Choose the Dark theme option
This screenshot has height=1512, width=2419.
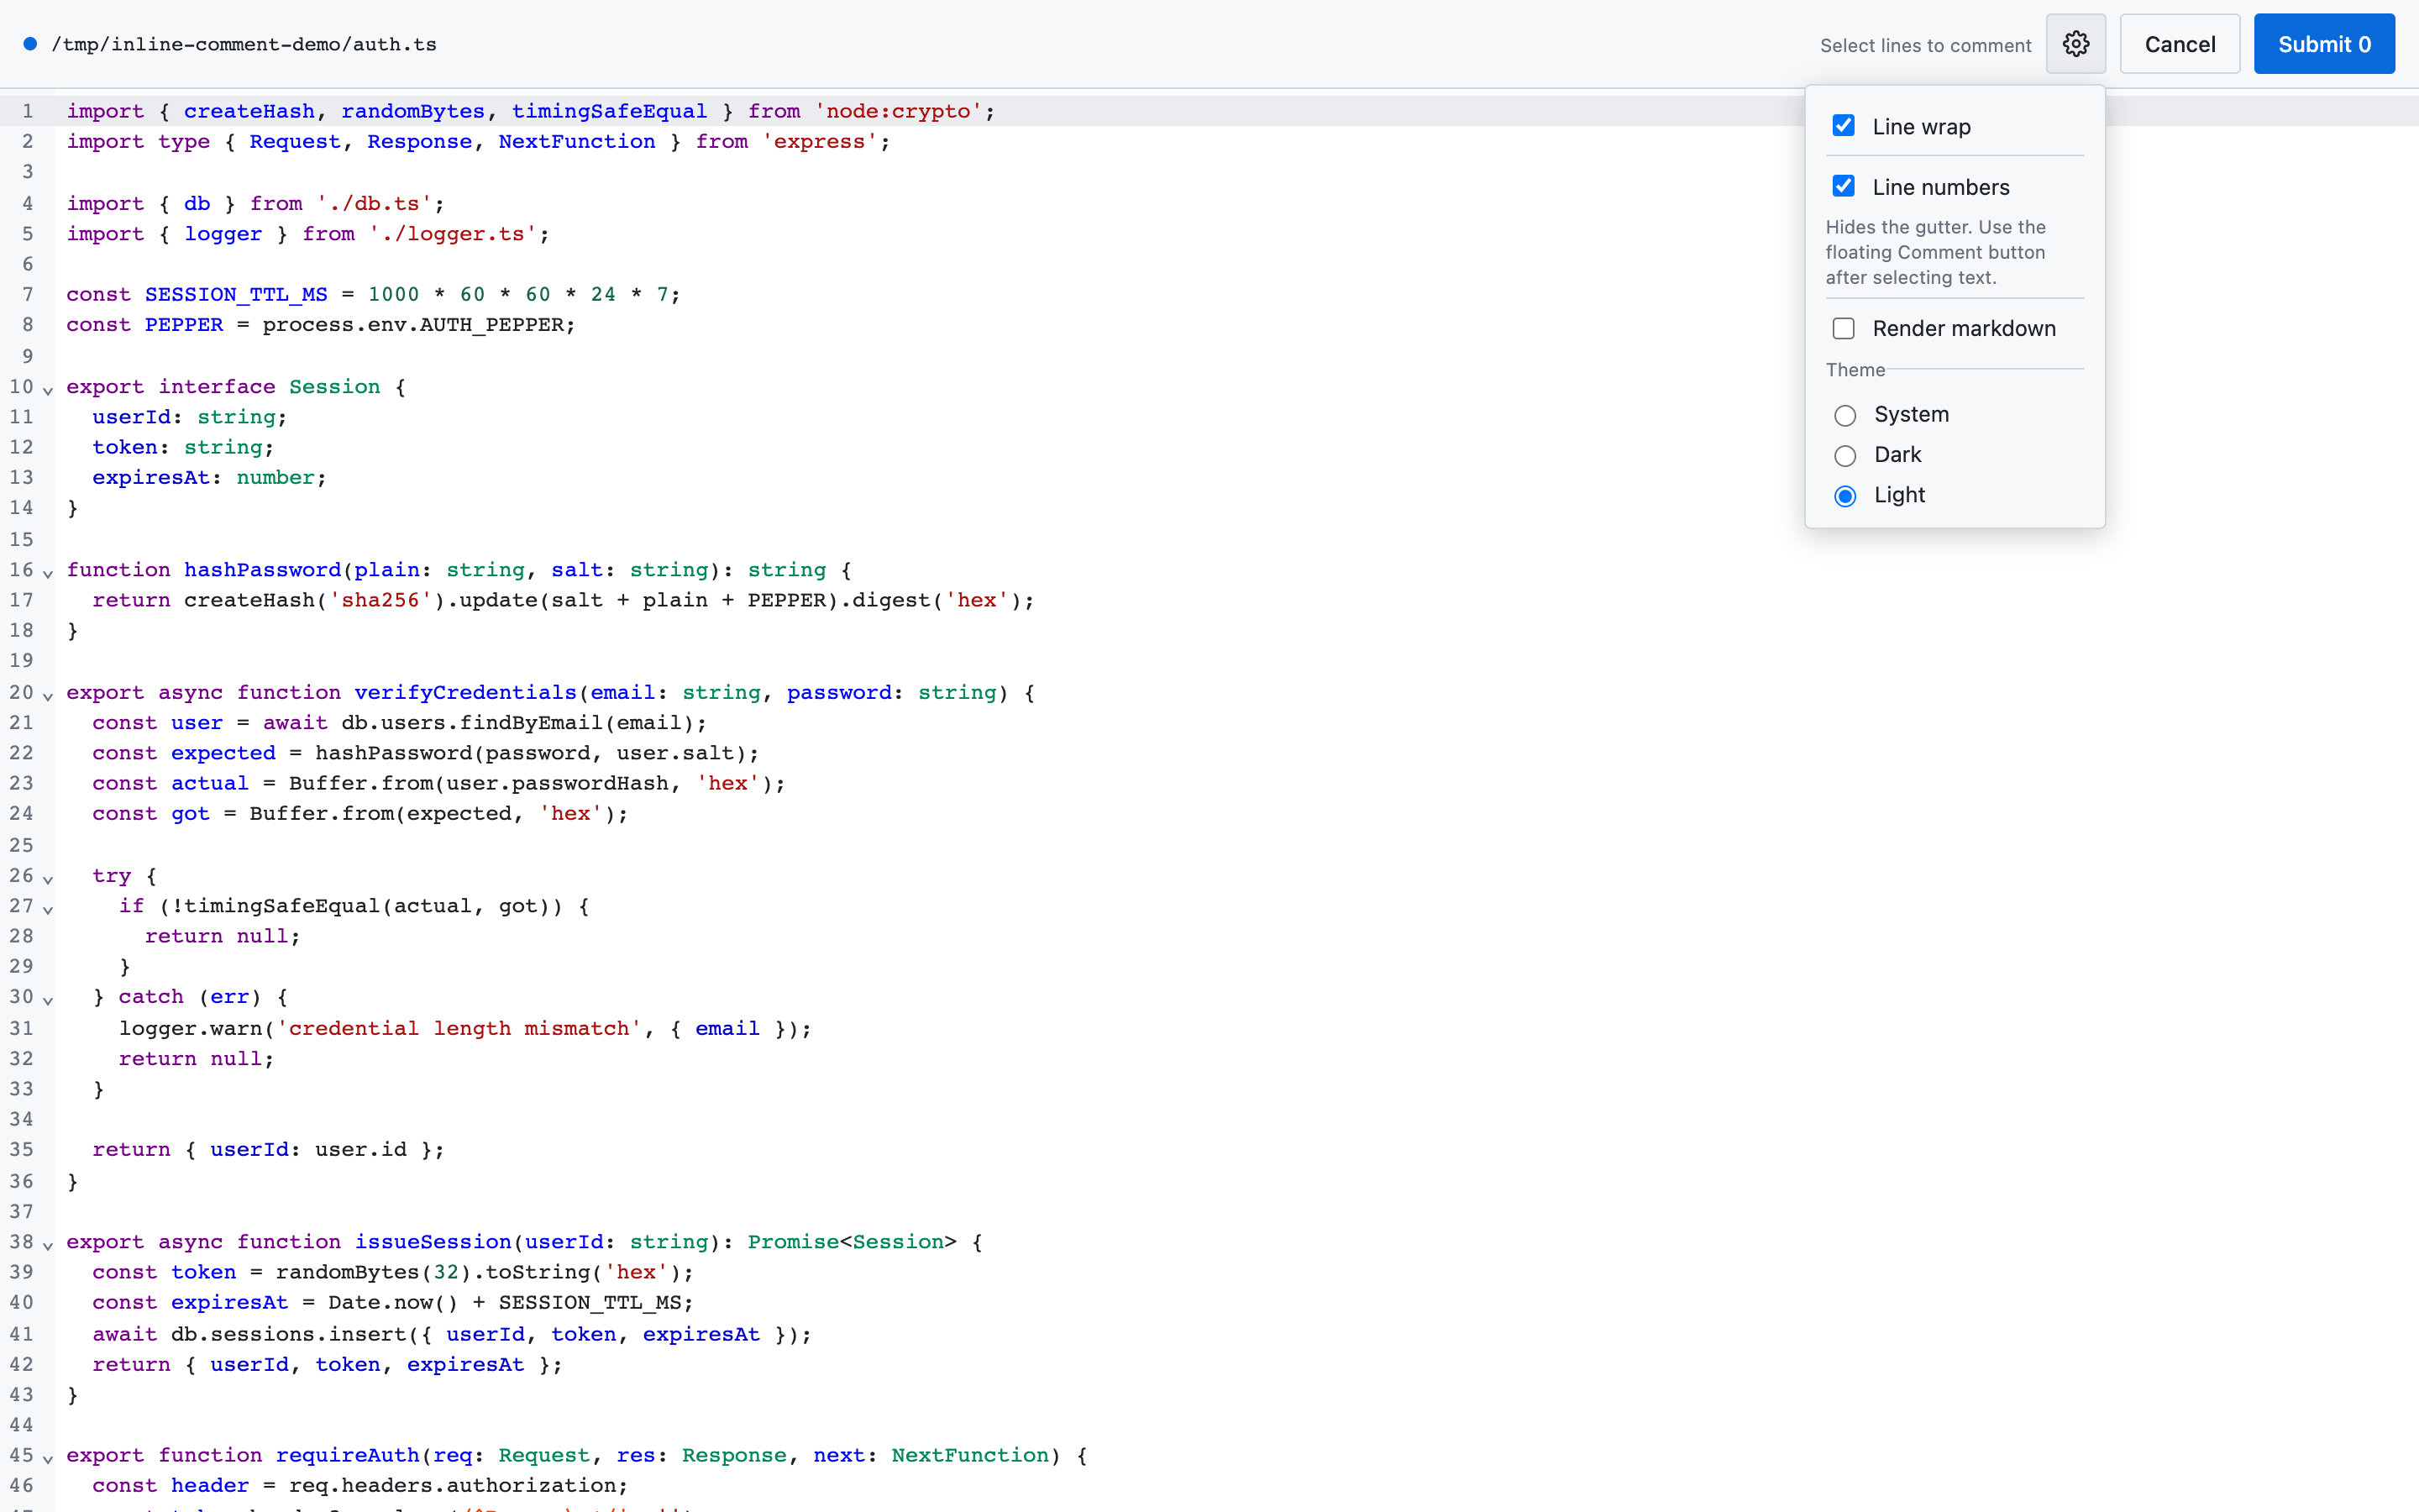(1845, 456)
